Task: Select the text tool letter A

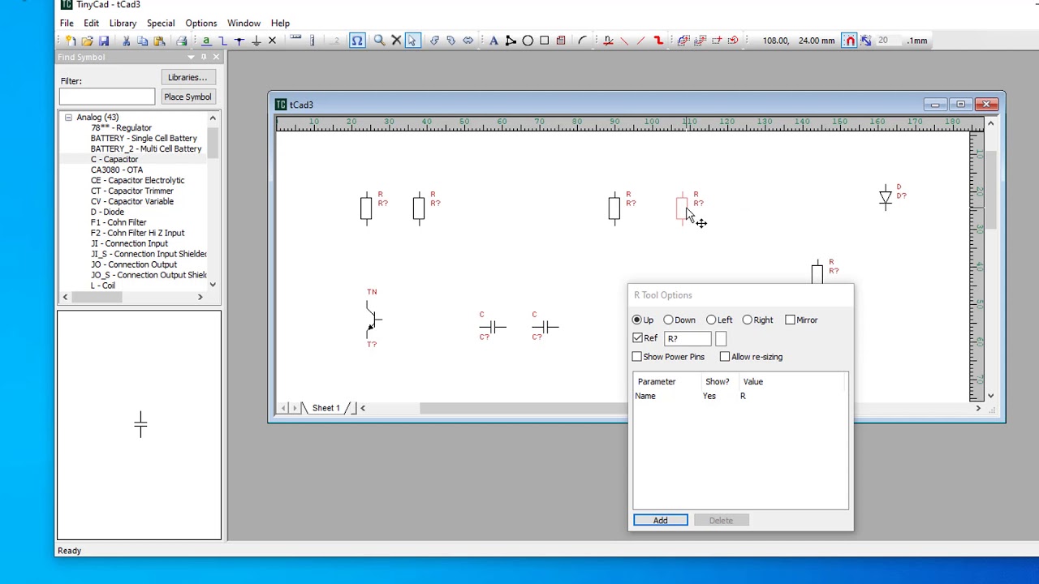Action: tap(494, 41)
